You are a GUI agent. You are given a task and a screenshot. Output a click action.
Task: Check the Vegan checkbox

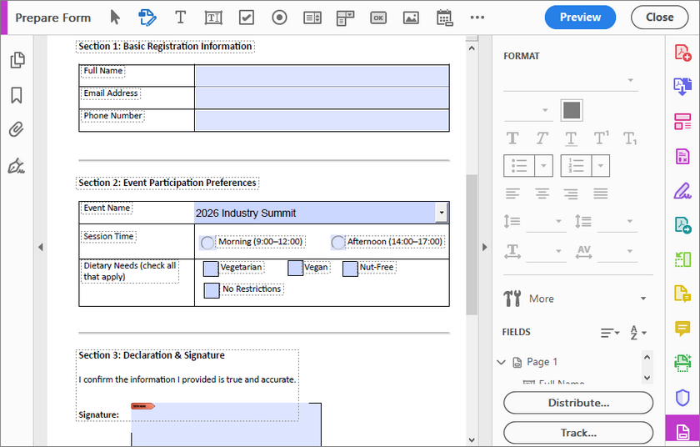click(295, 269)
